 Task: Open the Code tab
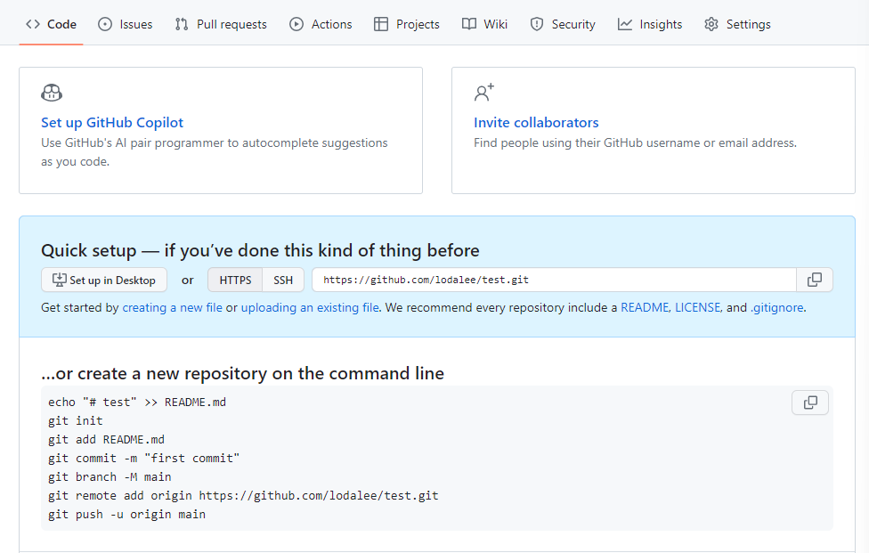pos(51,24)
